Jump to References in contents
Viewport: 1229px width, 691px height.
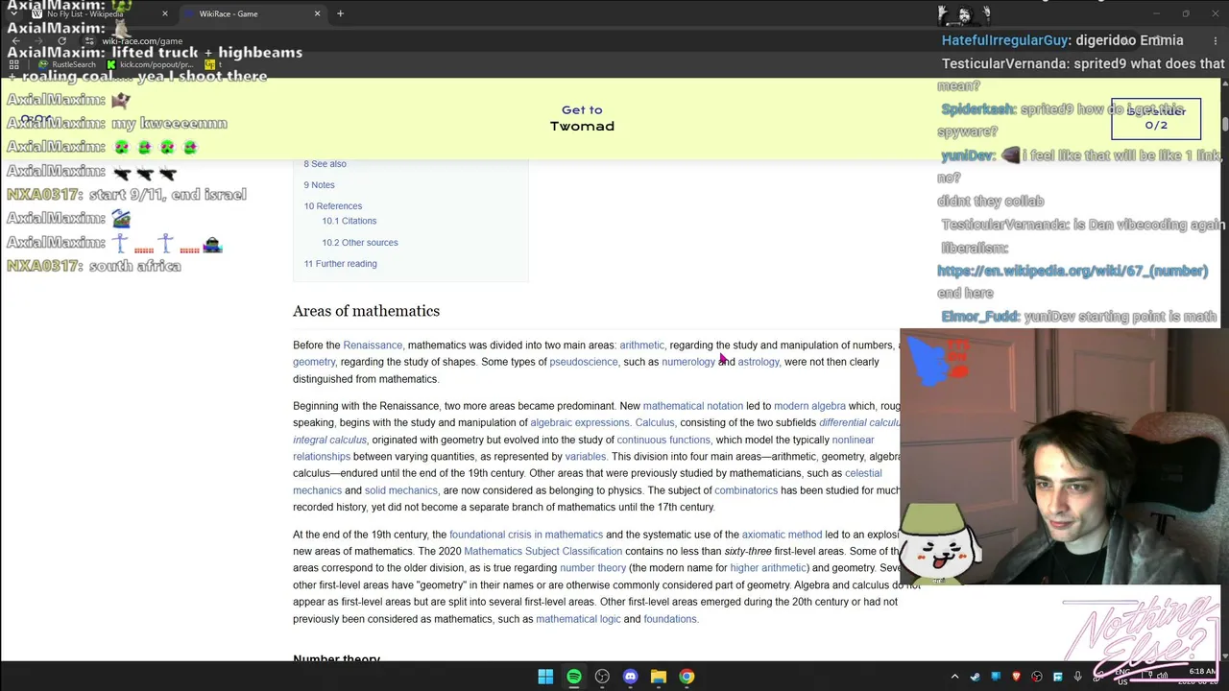[x=333, y=206]
